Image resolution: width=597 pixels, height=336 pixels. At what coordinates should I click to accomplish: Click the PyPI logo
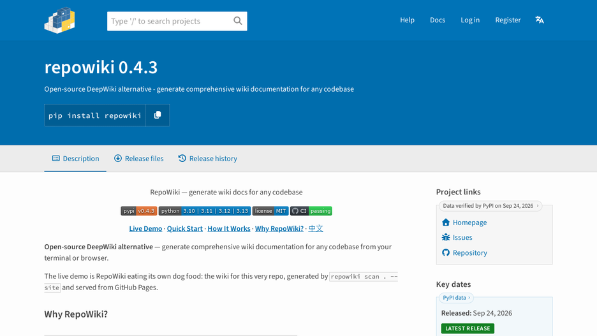[x=60, y=20]
